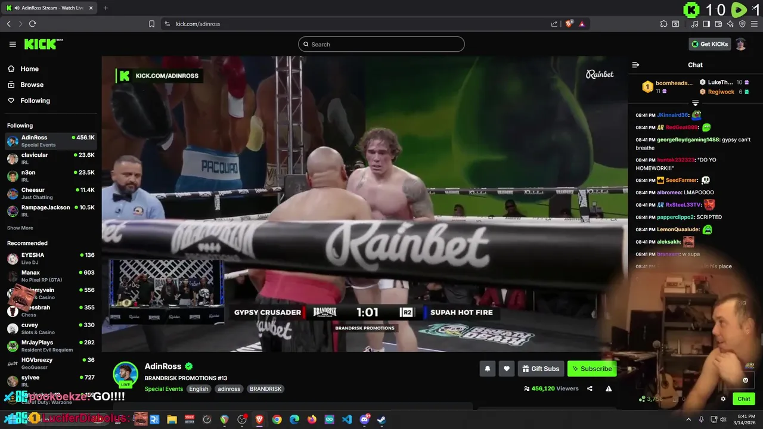This screenshot has width=763, height=429.
Task: Share this page from the address bar
Action: click(554, 24)
